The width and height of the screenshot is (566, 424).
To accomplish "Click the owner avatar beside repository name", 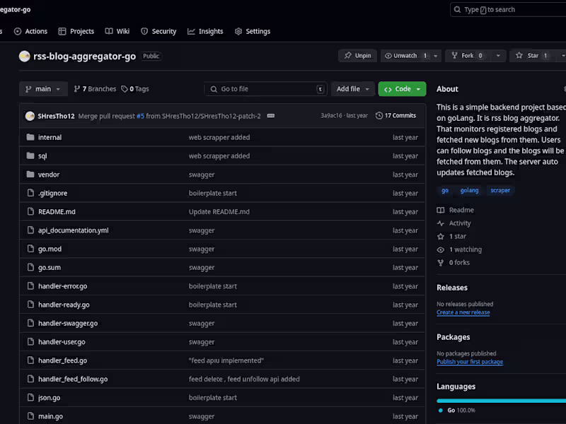I will (x=25, y=57).
